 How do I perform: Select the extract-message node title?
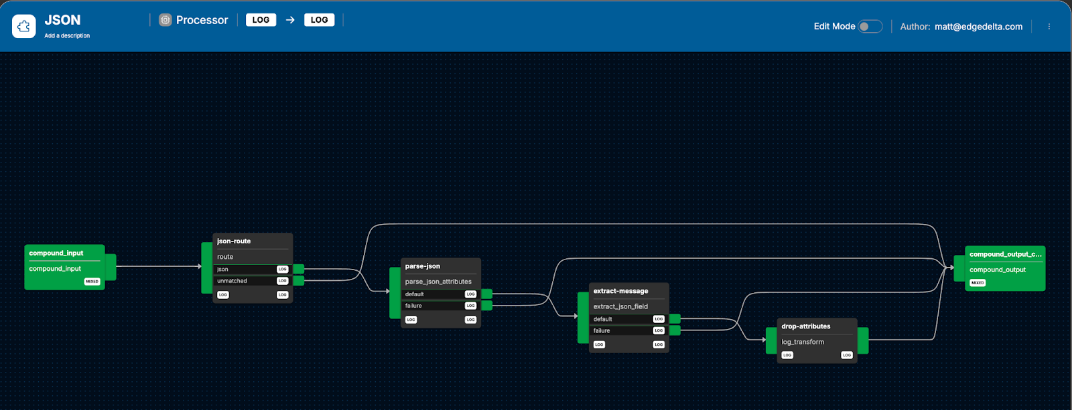coord(620,291)
